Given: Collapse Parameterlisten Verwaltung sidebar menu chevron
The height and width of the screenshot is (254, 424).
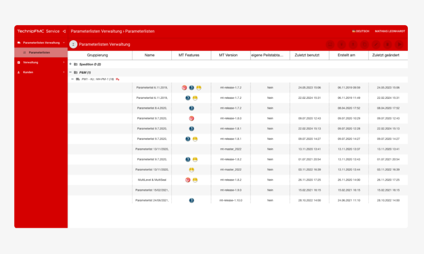Looking at the screenshot, I should [64, 43].
